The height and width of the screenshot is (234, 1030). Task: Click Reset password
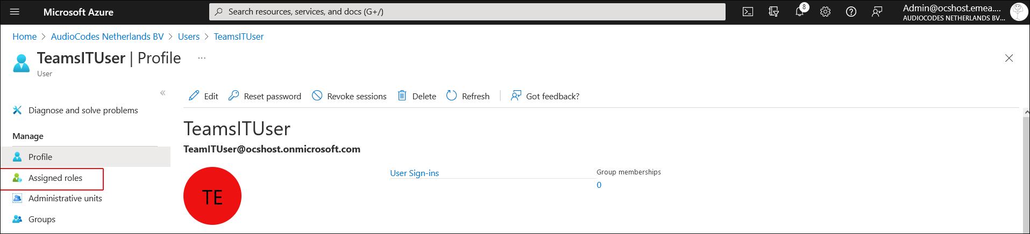coord(265,96)
